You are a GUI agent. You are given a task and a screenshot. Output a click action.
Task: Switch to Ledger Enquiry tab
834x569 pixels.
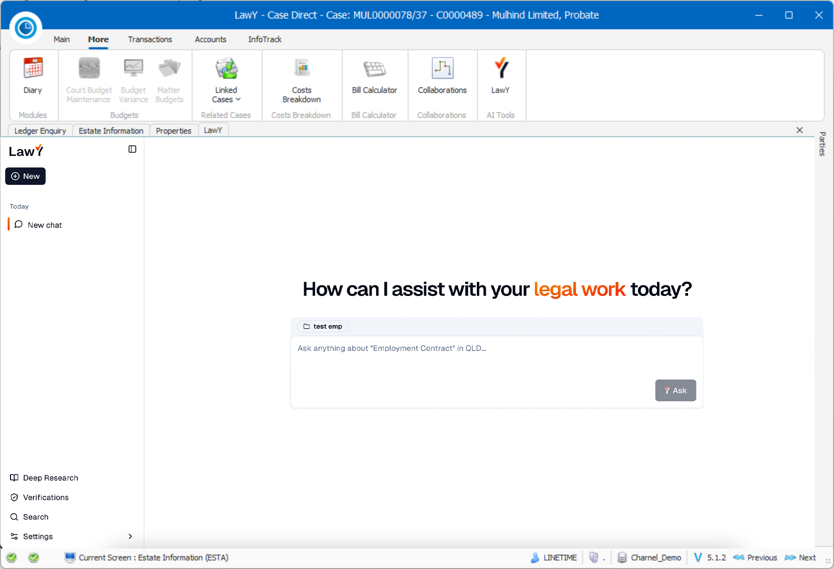(x=41, y=131)
